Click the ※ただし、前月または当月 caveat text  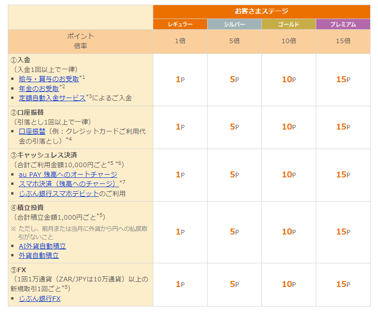pyautogui.click(x=79, y=233)
